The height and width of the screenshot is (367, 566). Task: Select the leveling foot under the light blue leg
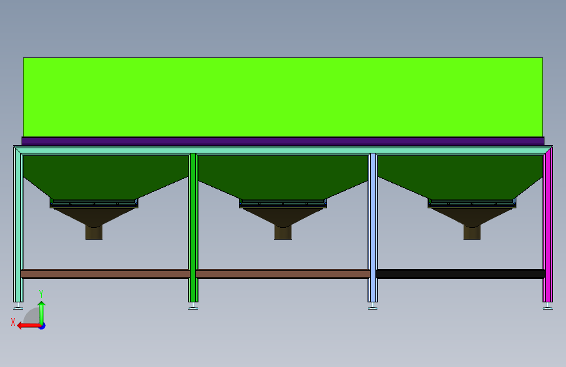point(373,306)
